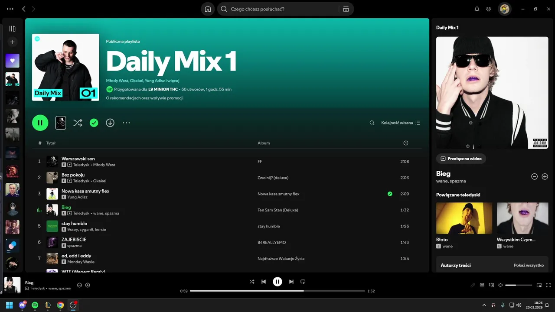Expand Your Library sidebar icon

point(12,29)
